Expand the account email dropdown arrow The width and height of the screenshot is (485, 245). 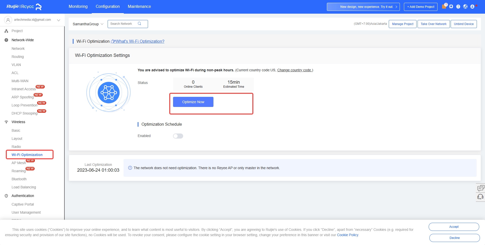tap(59, 20)
